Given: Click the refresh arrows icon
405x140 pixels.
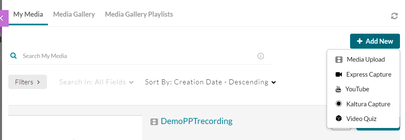Looking at the screenshot, I should point(394,16).
